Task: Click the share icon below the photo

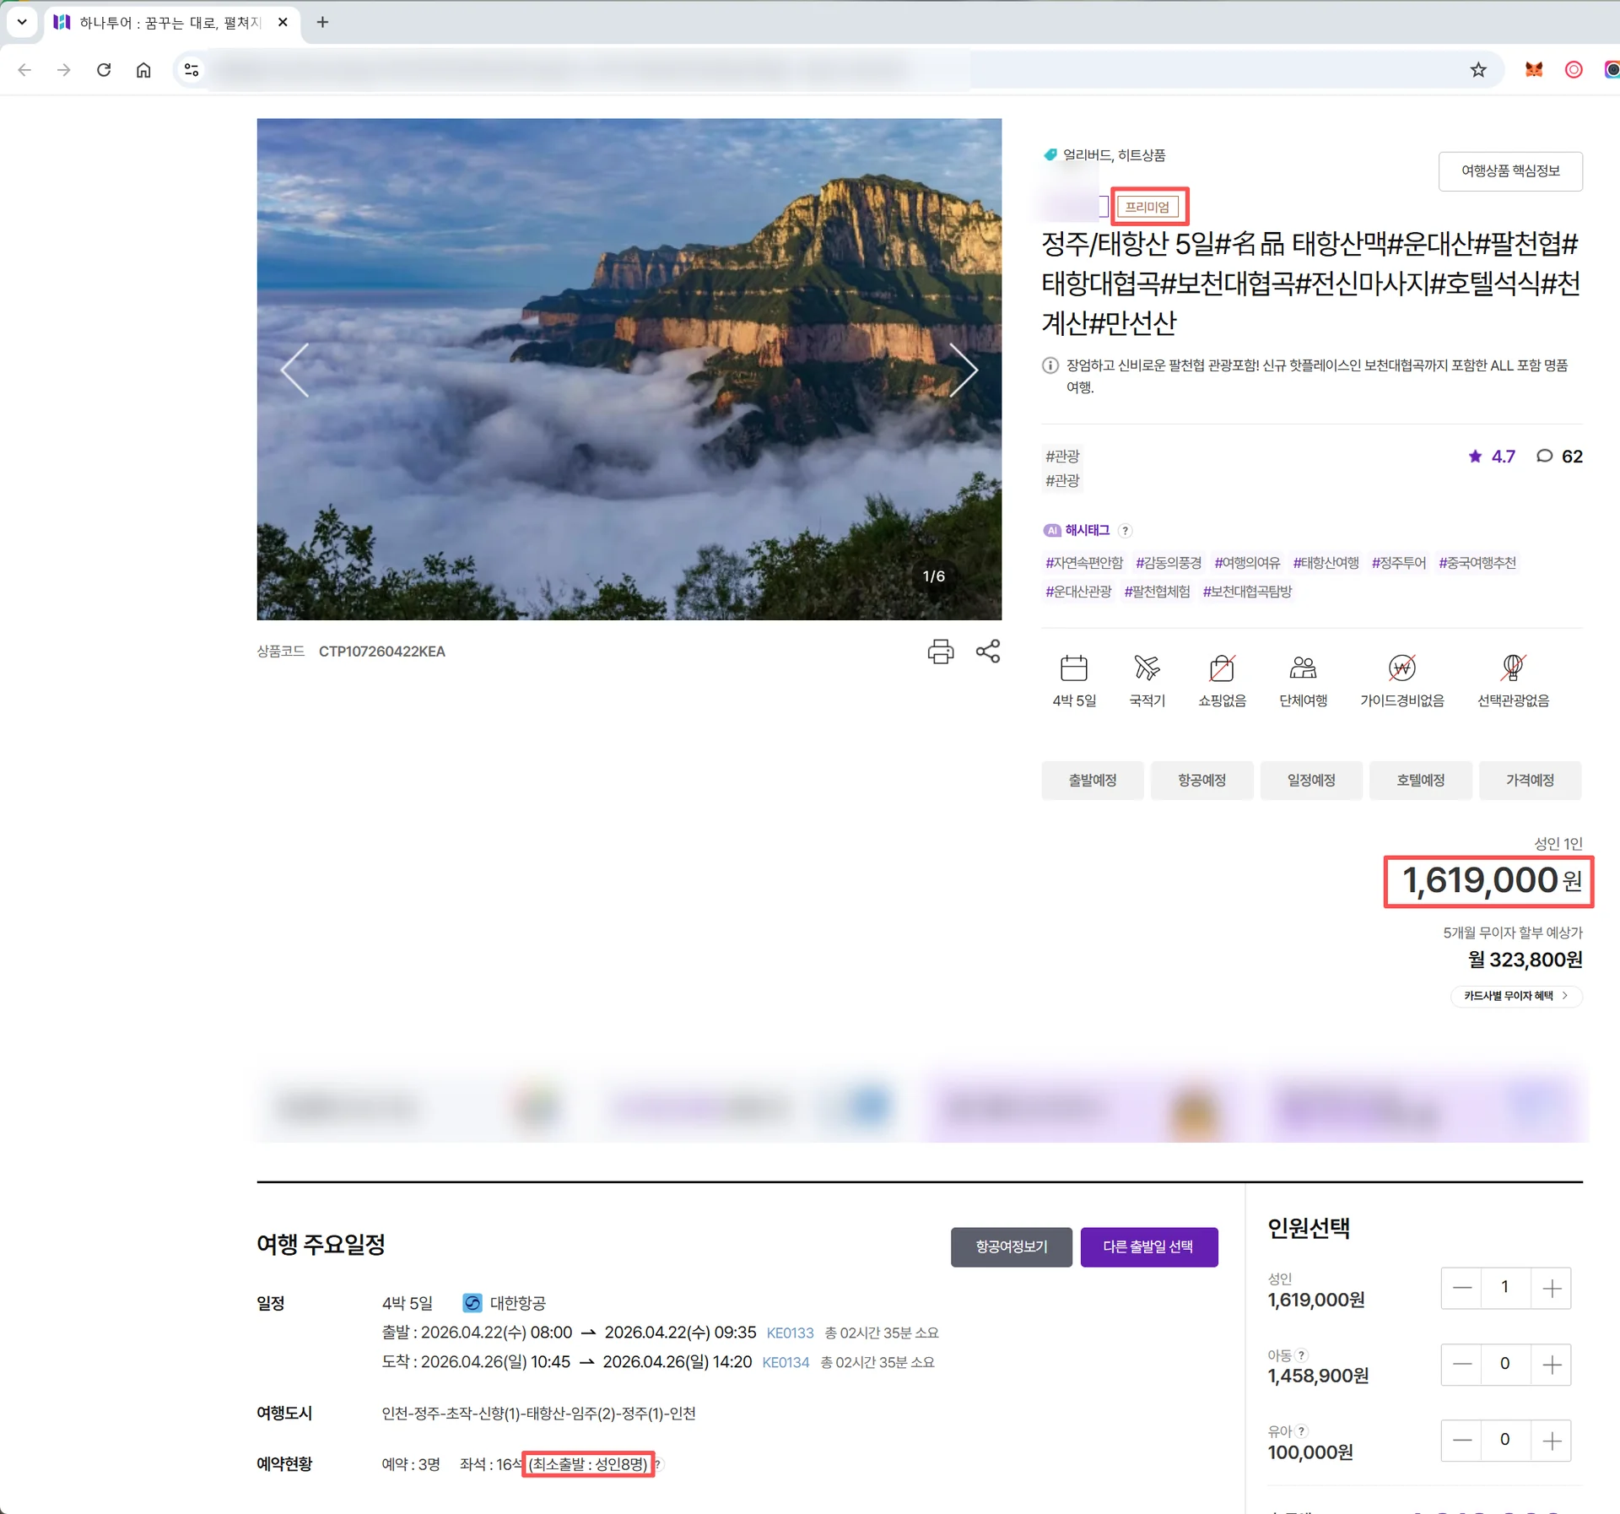Action: tap(987, 651)
